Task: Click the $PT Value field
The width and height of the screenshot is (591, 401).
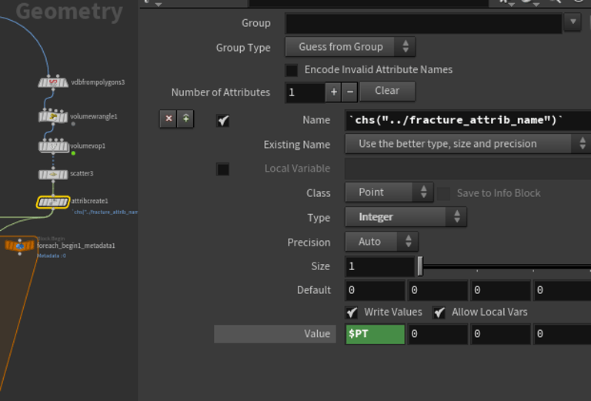Action: tap(376, 334)
